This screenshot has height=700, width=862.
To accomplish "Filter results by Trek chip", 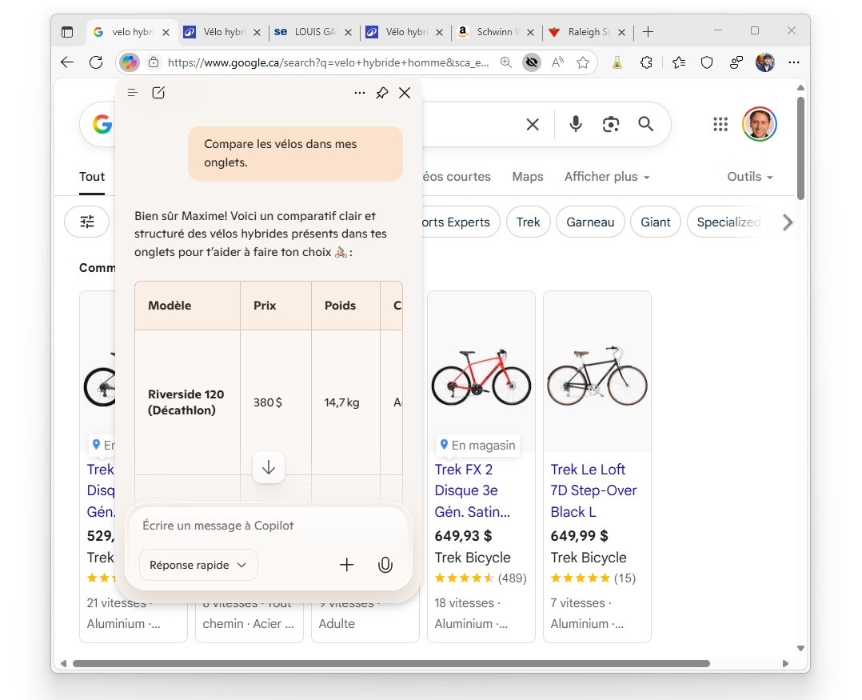I will pos(529,222).
